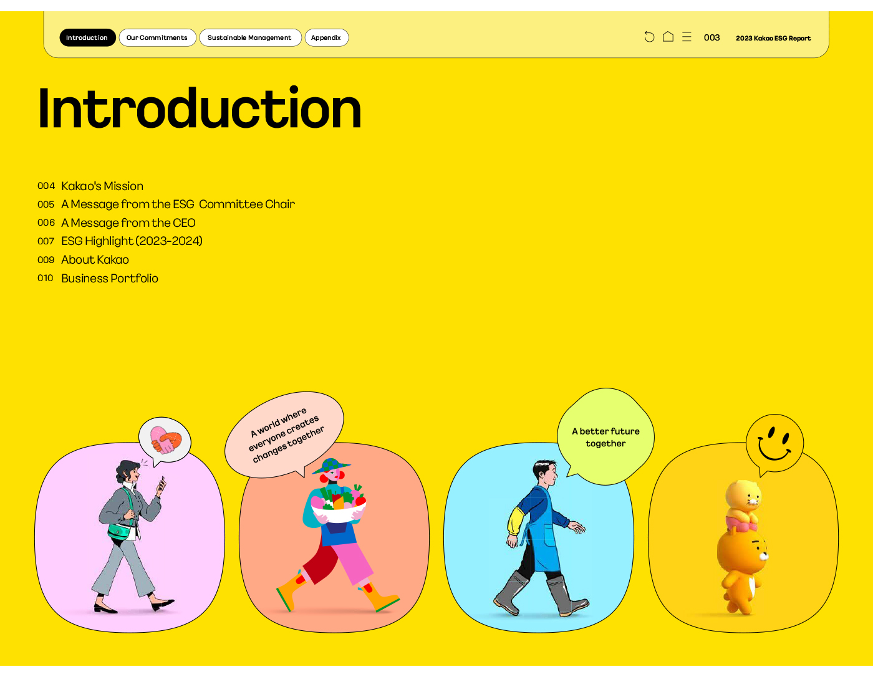Click the large Introduction heading
Image resolution: width=873 pixels, height=677 pixels.
coord(200,108)
